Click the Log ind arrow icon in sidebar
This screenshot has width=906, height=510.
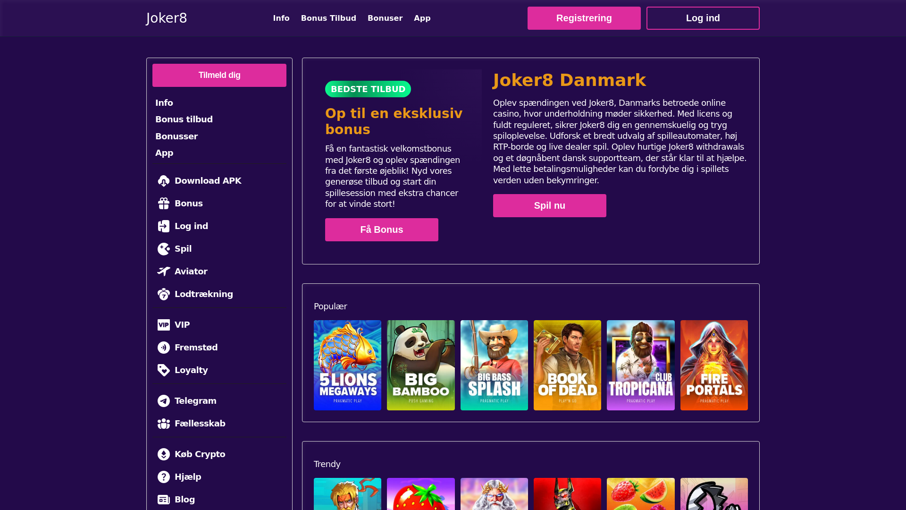(164, 226)
